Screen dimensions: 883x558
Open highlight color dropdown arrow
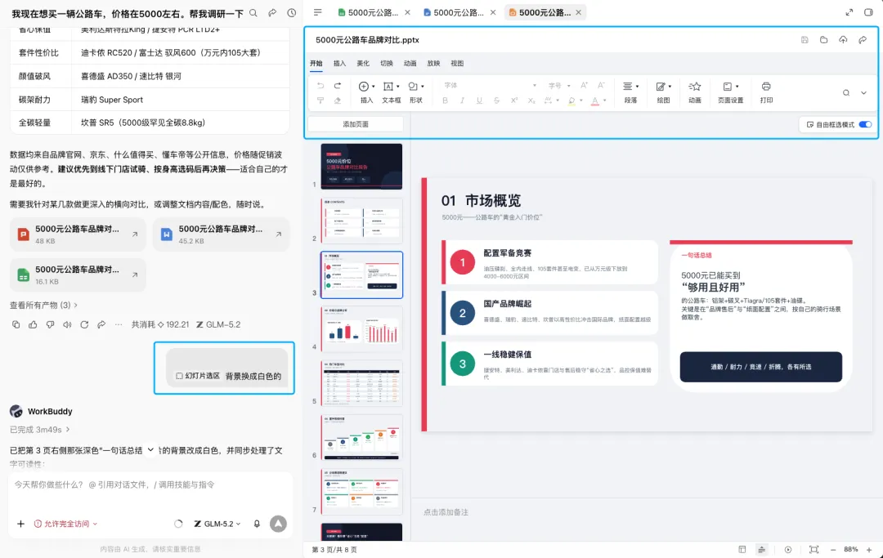tap(580, 100)
